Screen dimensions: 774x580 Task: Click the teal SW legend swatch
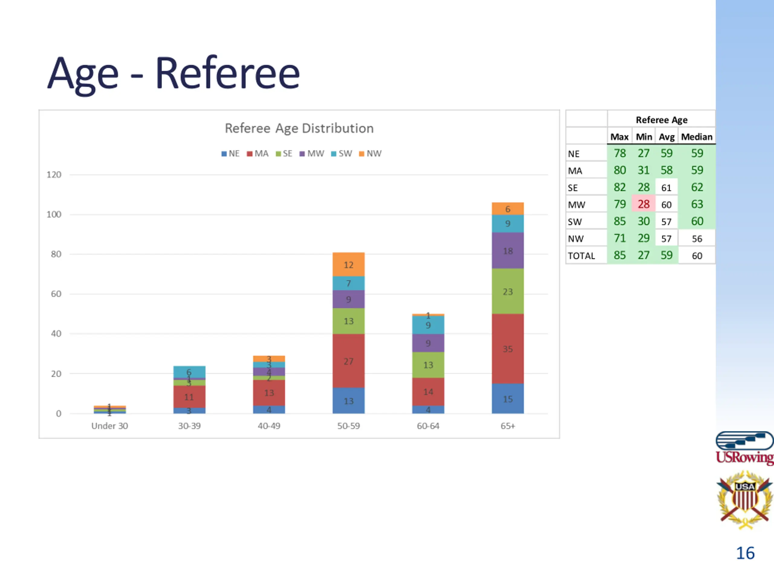click(x=333, y=154)
